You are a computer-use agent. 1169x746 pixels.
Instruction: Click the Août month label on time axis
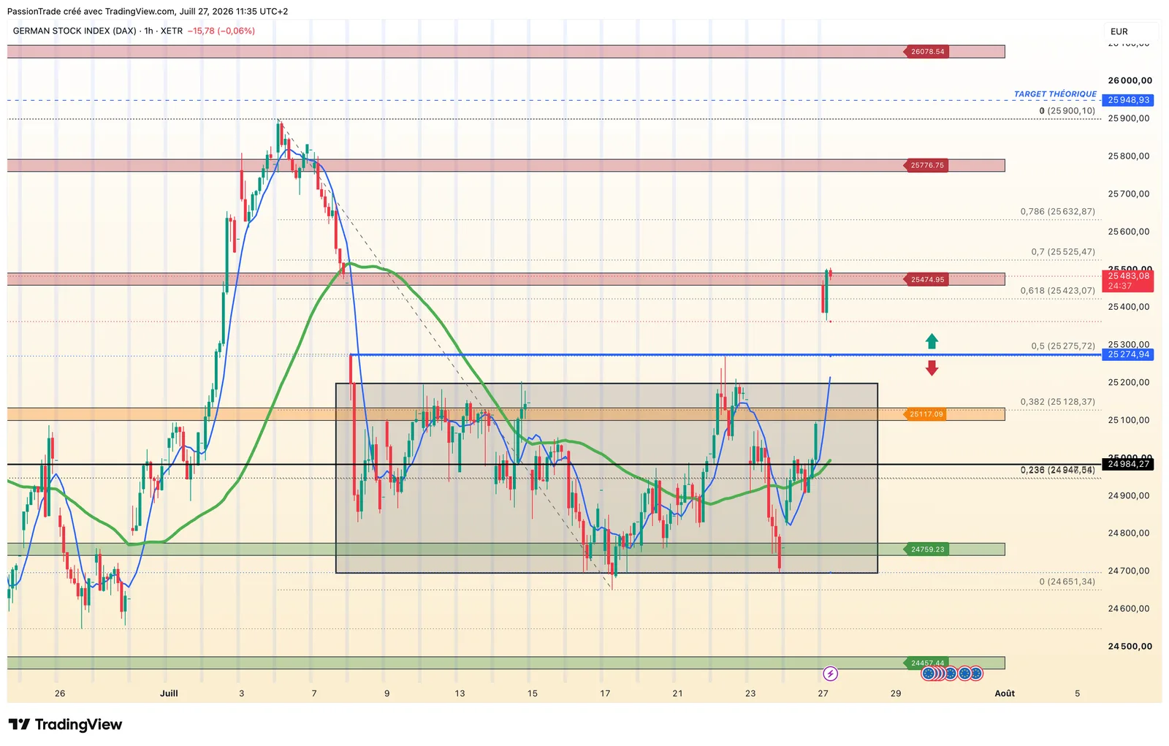pyautogui.click(x=1005, y=693)
